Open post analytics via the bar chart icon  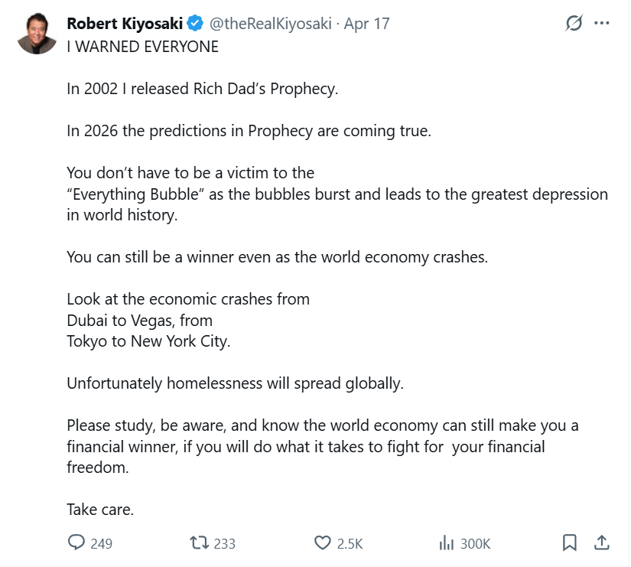[447, 543]
